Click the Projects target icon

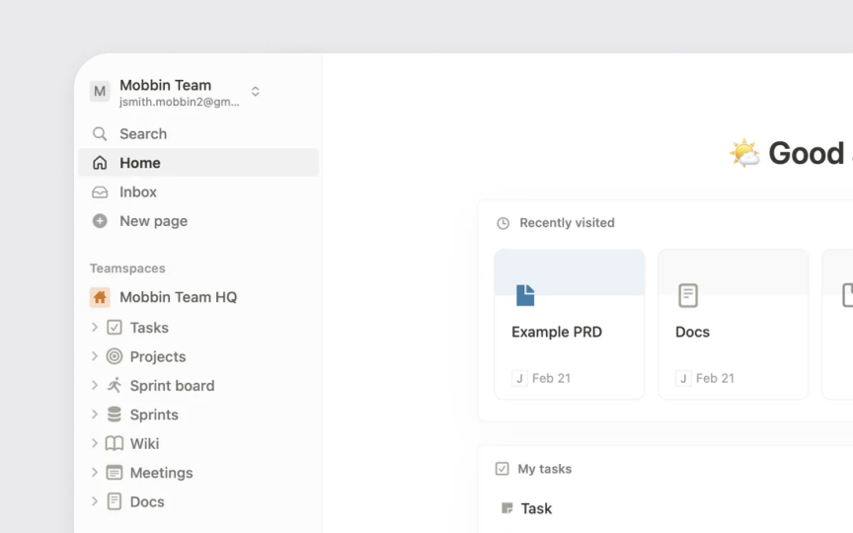(115, 356)
